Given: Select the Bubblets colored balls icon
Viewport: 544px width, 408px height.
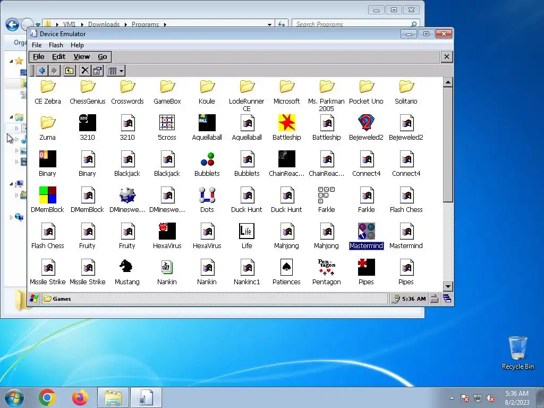Looking at the screenshot, I should [x=207, y=159].
